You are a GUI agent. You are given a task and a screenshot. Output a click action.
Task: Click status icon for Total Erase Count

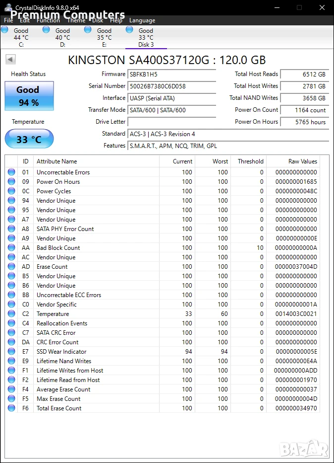click(x=11, y=408)
